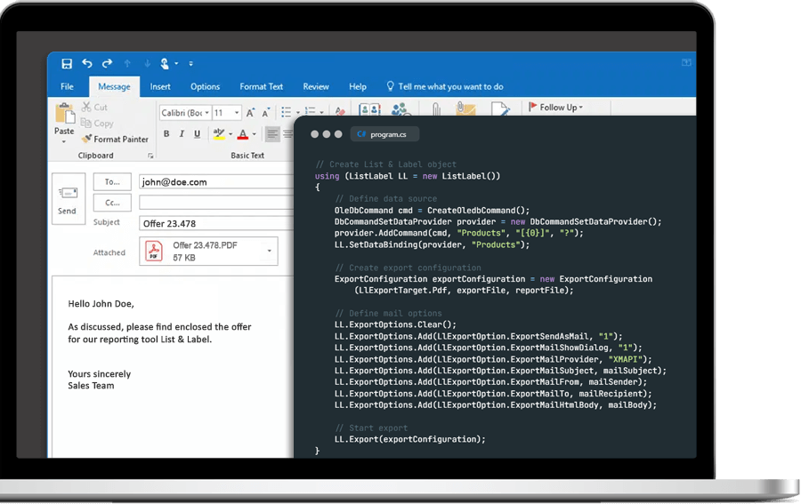Toggle italic formatting
The image size is (801, 504).
point(182,134)
